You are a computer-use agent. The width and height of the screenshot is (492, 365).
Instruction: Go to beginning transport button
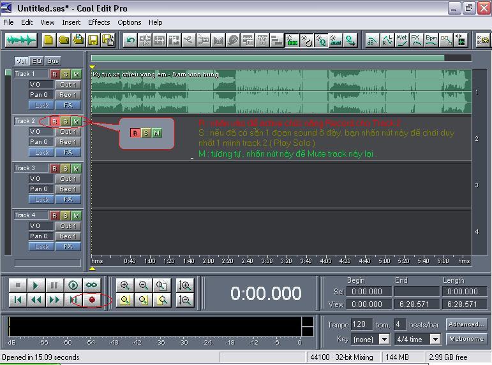18,300
